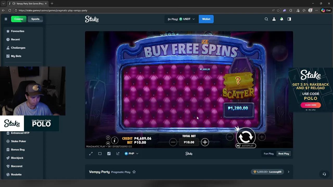The height and width of the screenshot is (187, 333).
Task: Switch to the Sports tab
Action: point(35,19)
